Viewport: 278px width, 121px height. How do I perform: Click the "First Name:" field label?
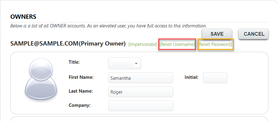81,77
